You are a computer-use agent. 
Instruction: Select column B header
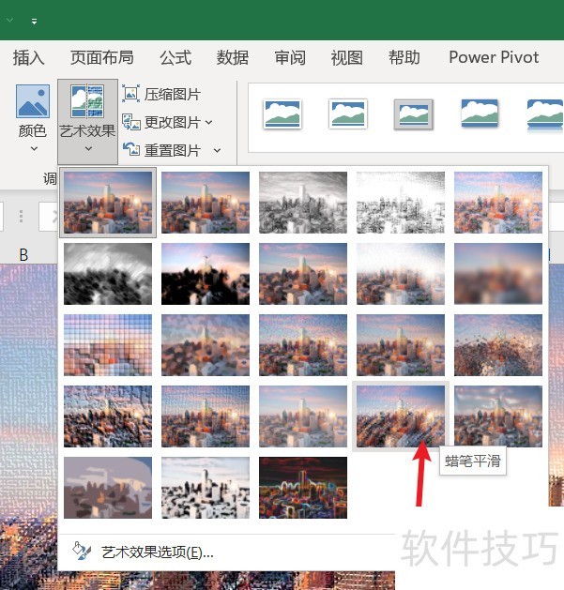tap(23, 255)
